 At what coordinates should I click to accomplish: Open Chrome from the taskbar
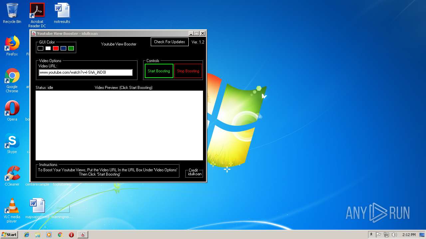[x=60, y=235]
